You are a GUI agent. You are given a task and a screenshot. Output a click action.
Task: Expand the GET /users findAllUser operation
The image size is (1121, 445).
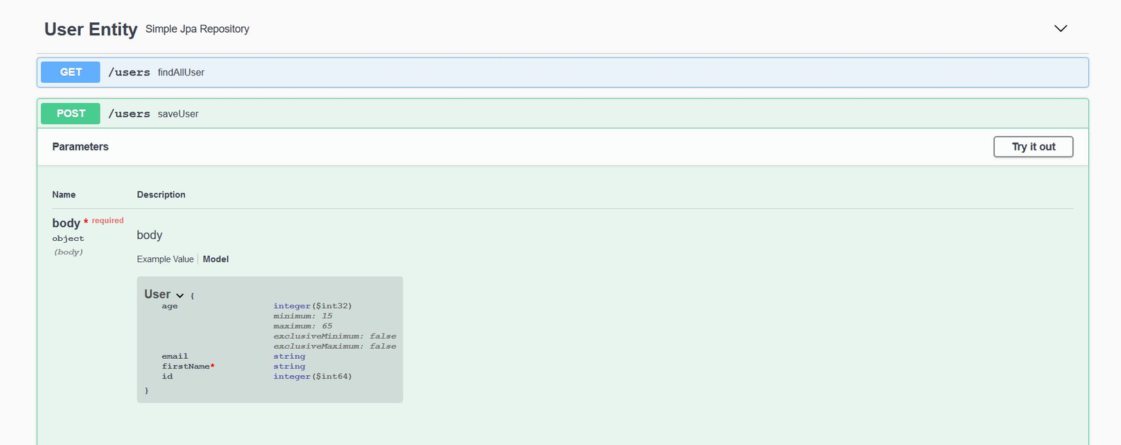(563, 72)
